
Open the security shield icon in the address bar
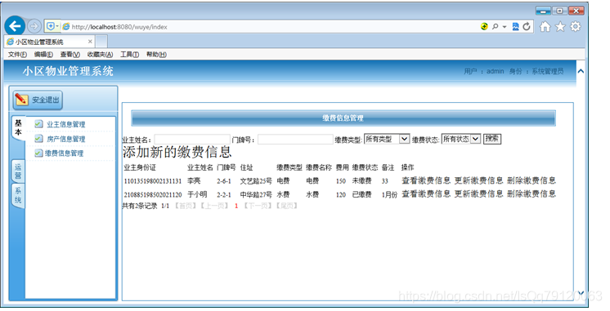click(50, 26)
